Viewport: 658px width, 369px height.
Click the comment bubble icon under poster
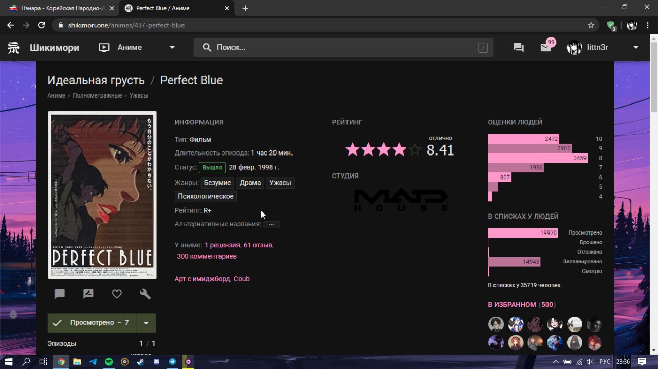coord(60,294)
